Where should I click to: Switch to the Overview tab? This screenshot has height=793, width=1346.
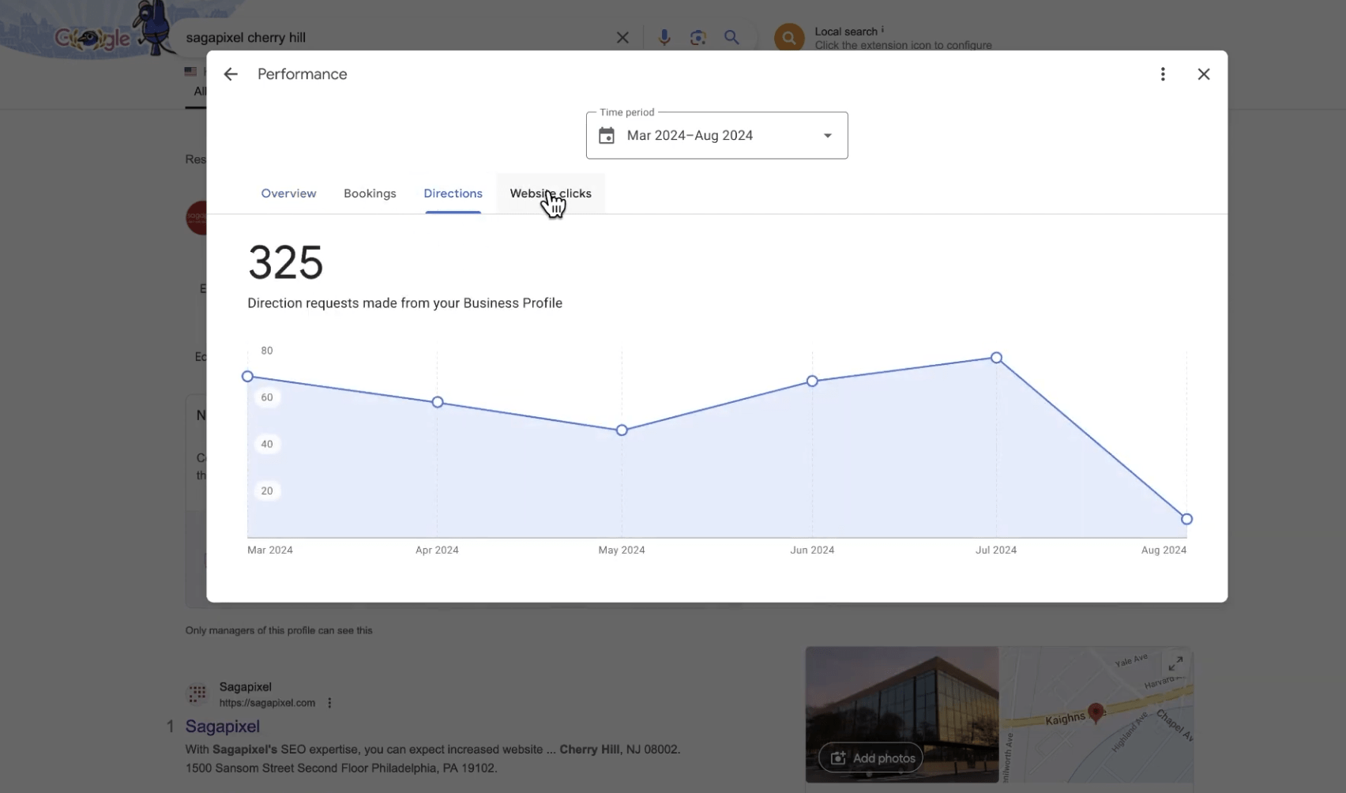[288, 194]
